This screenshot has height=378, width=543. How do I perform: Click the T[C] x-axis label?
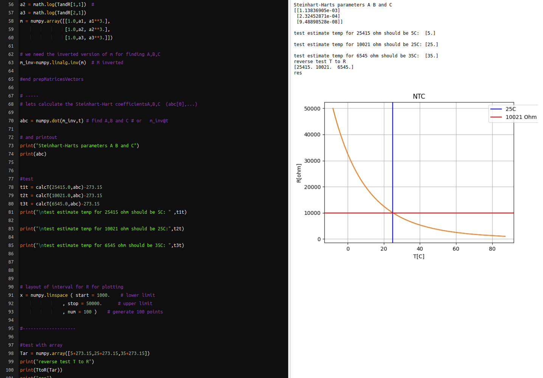coord(419,256)
